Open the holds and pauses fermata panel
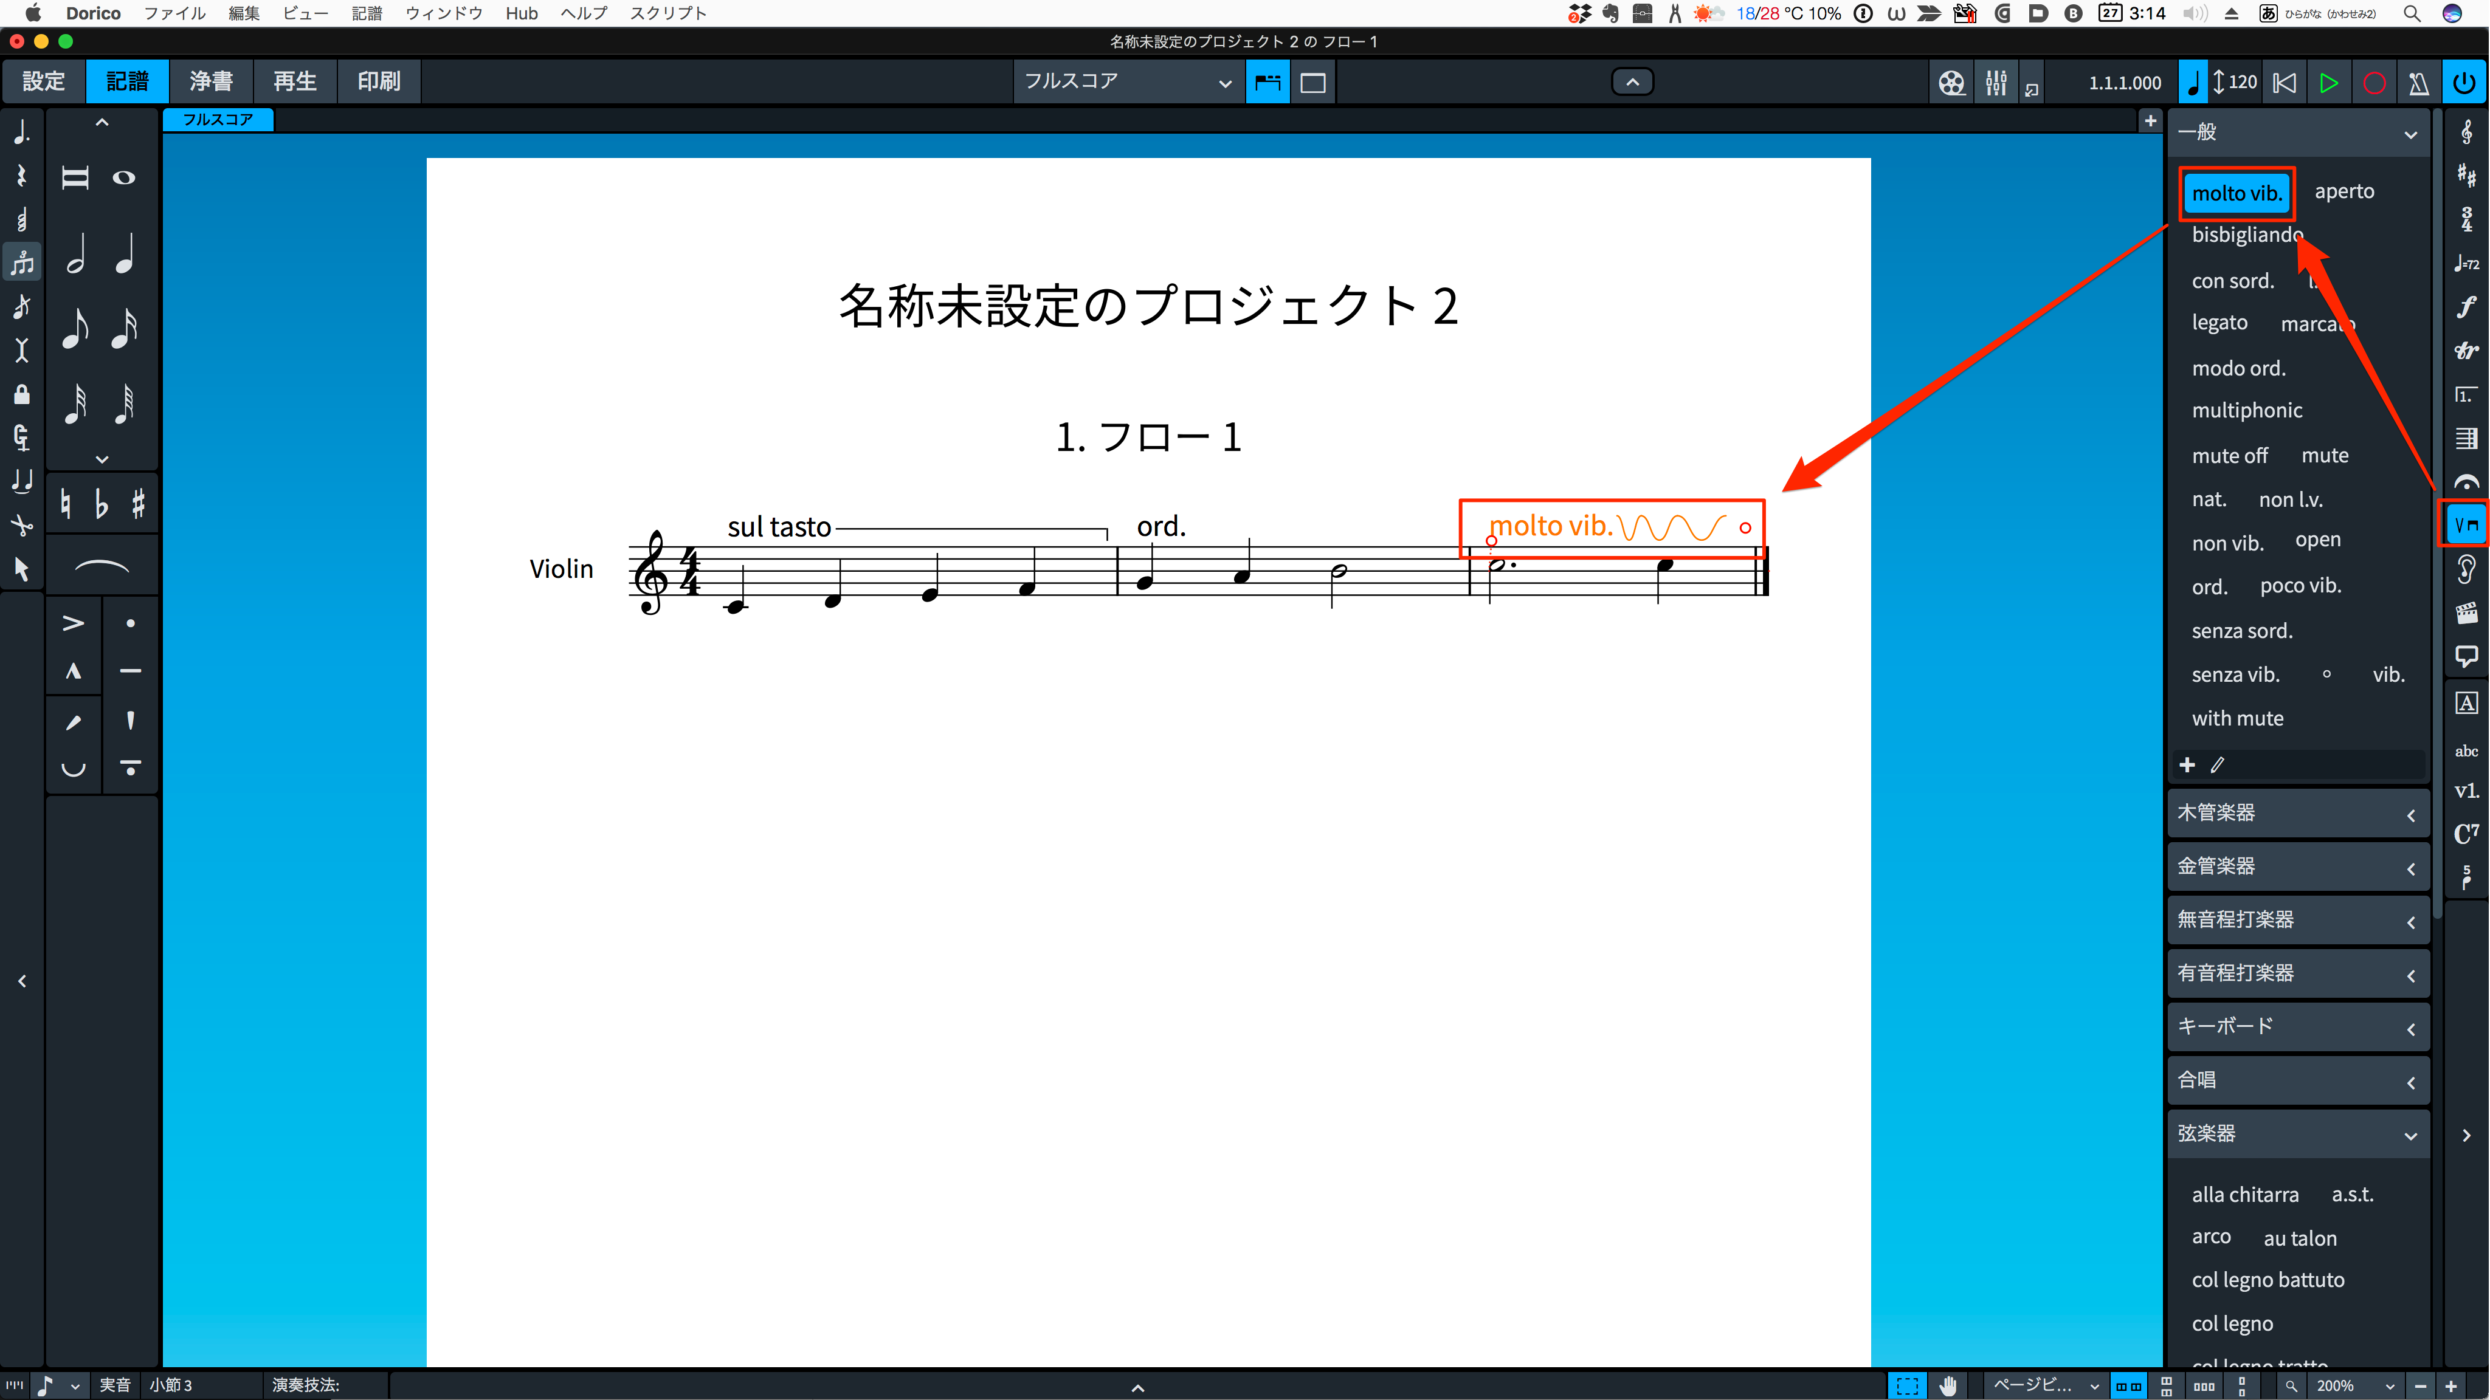 (x=2466, y=482)
